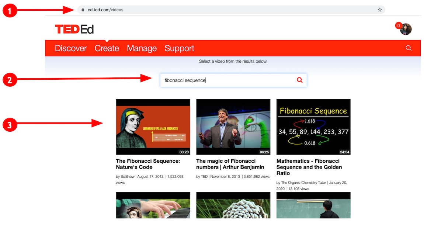Bookmark page with the star icon
The height and width of the screenshot is (225, 424).
click(x=380, y=10)
